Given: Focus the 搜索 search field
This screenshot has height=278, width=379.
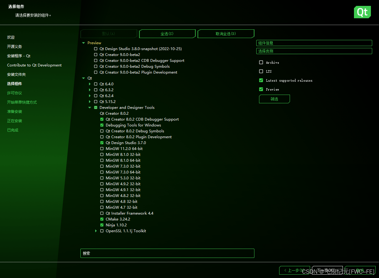Looking at the screenshot, I should pyautogui.click(x=167, y=253).
